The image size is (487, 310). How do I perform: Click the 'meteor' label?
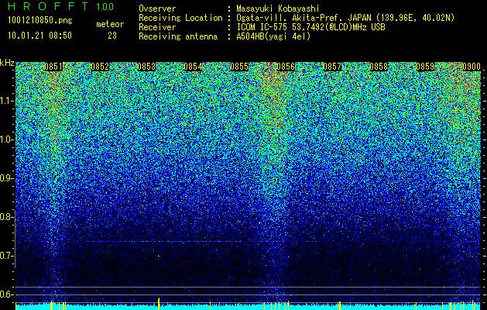pyautogui.click(x=110, y=24)
